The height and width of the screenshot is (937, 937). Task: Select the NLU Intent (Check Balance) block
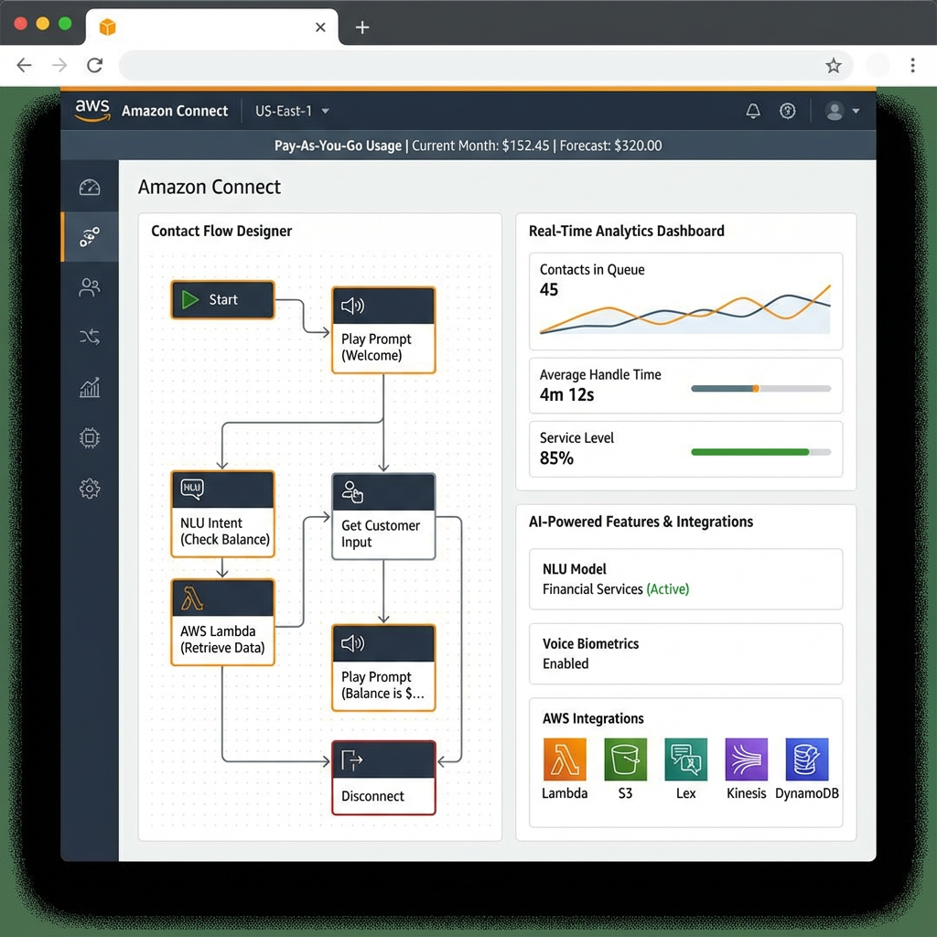(223, 514)
